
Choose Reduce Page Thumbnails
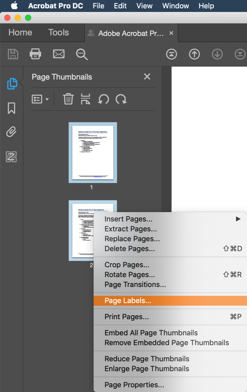[x=170, y=359]
